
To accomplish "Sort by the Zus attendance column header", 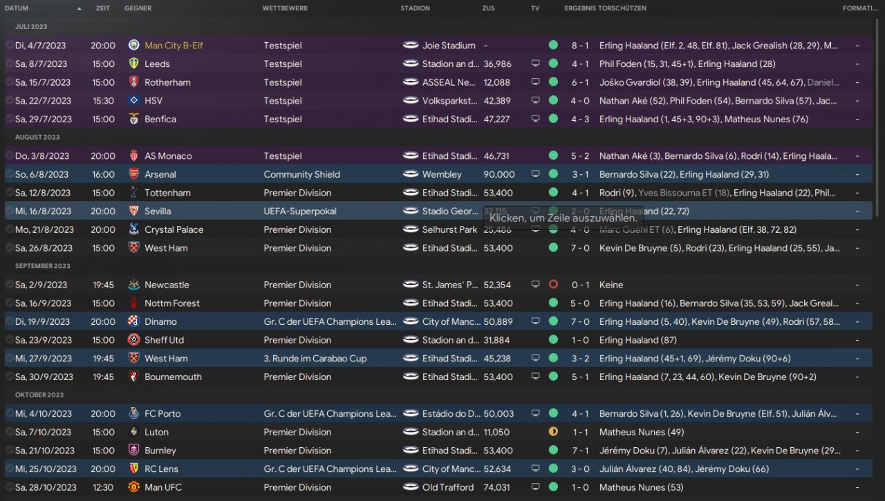I will point(488,8).
